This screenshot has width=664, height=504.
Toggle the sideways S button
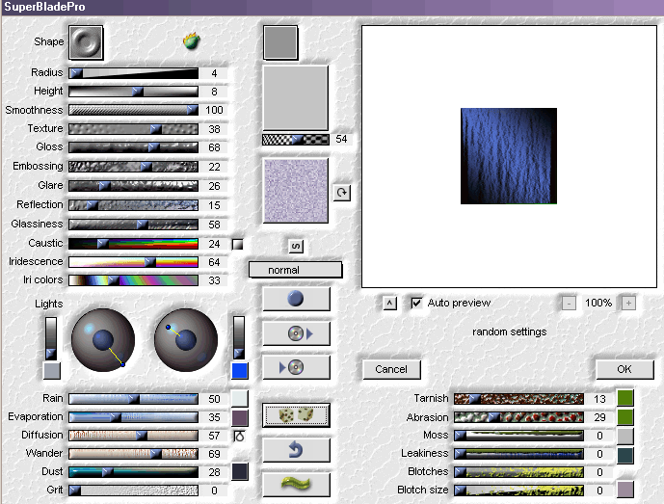click(296, 246)
